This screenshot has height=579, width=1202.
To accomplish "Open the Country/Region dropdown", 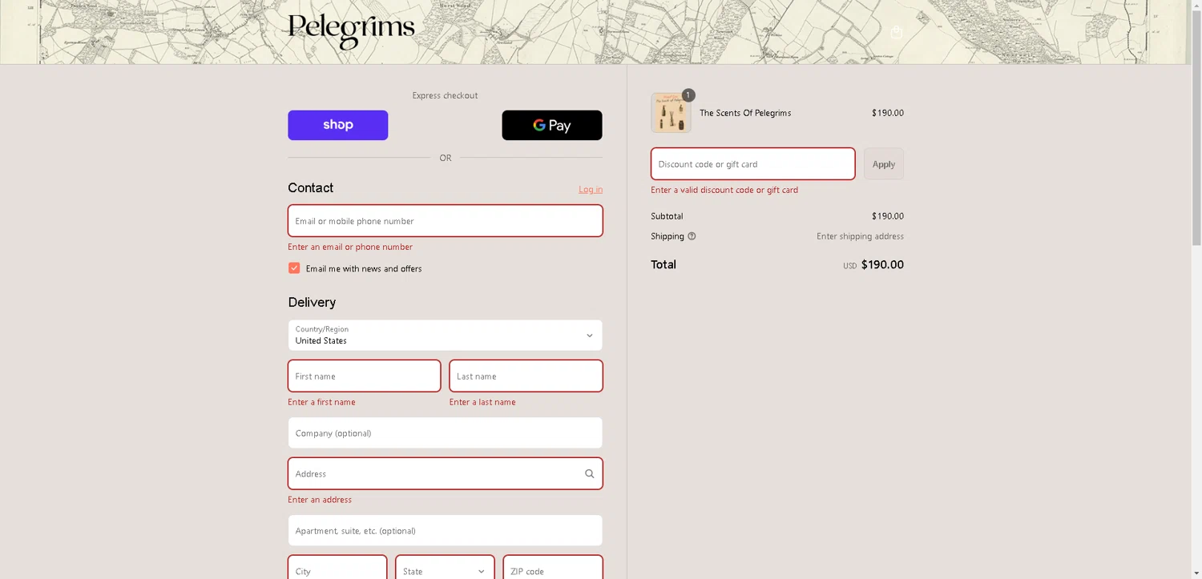I will [x=445, y=335].
